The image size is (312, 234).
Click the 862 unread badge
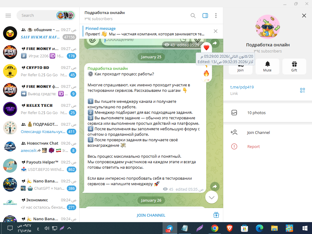pos(71,170)
